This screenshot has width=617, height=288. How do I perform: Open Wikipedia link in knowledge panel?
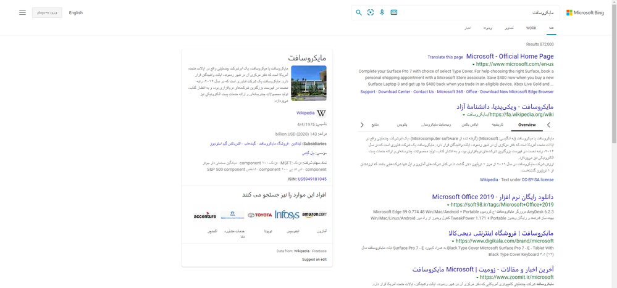[x=305, y=113]
